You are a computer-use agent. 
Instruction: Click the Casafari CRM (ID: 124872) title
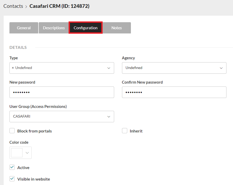pos(59,6)
